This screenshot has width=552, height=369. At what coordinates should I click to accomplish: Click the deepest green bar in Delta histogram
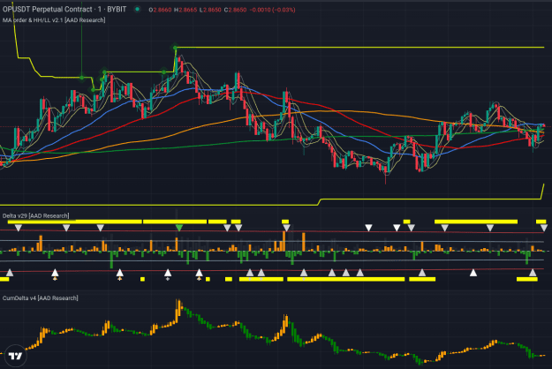[x=111, y=260]
